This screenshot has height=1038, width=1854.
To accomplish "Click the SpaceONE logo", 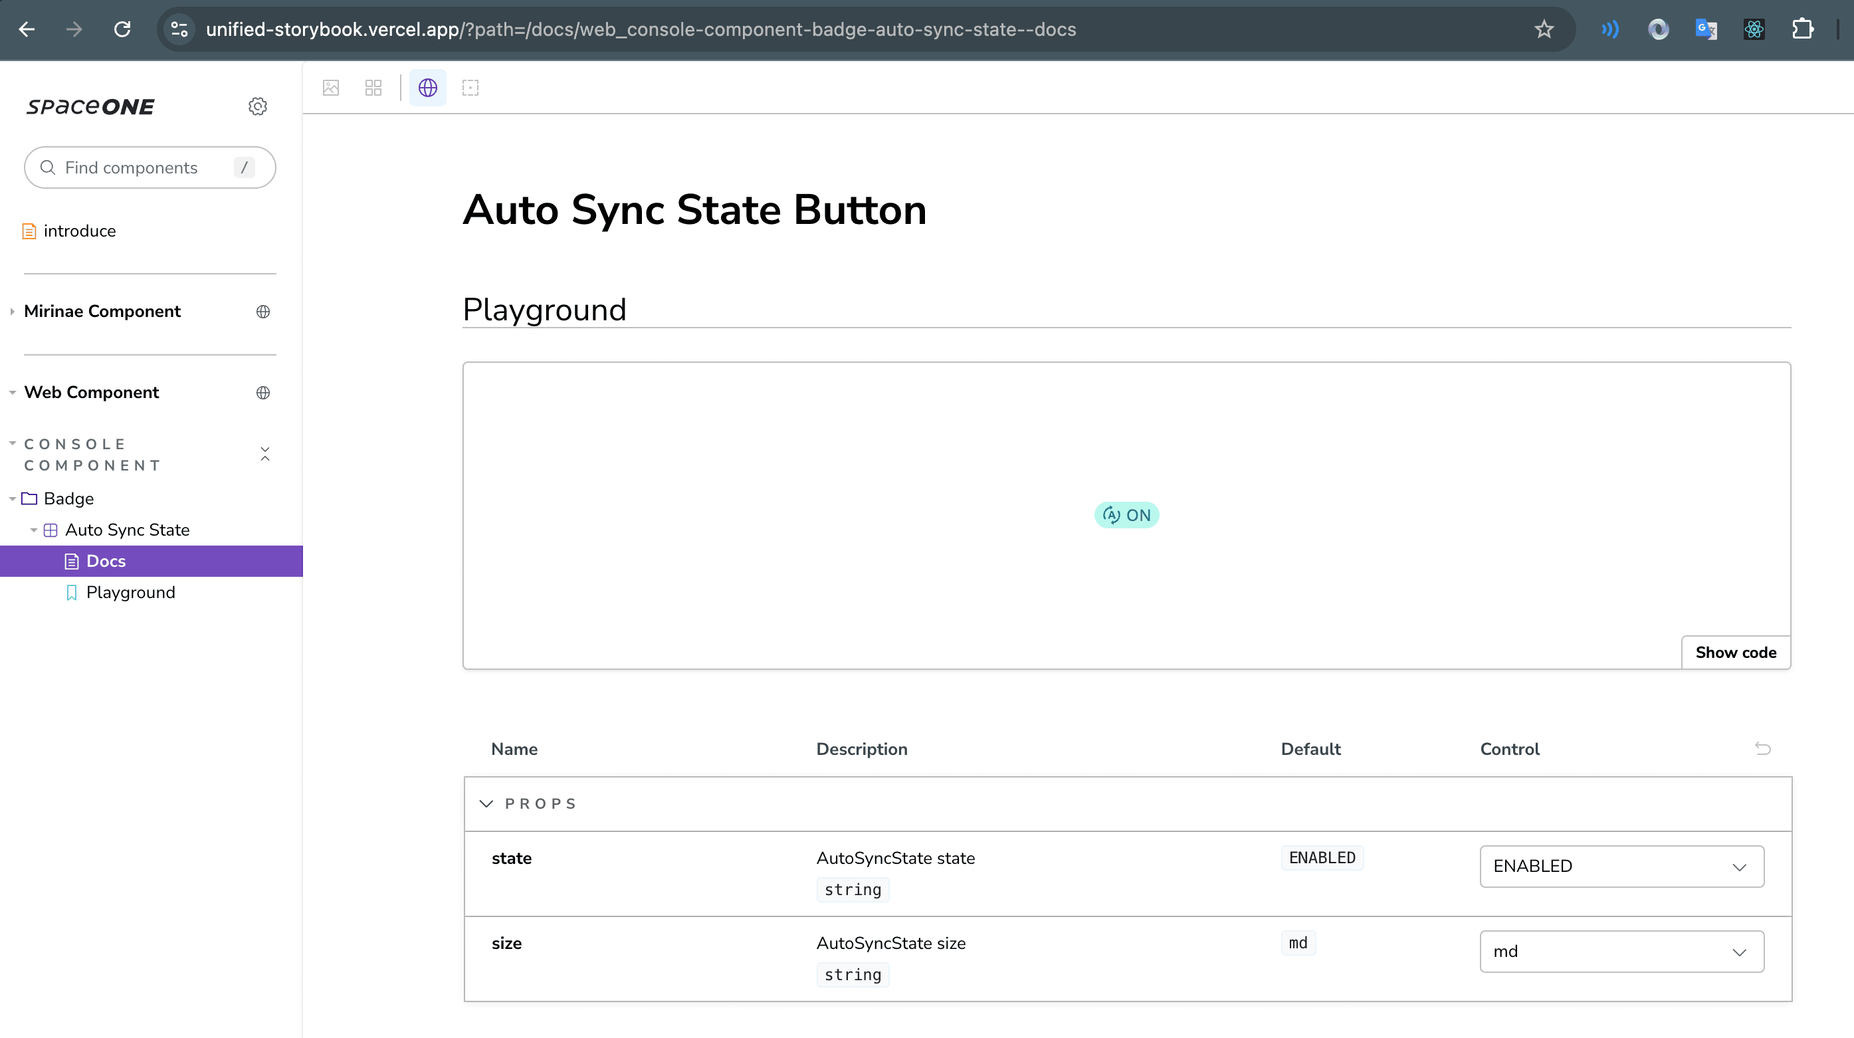I will [90, 106].
